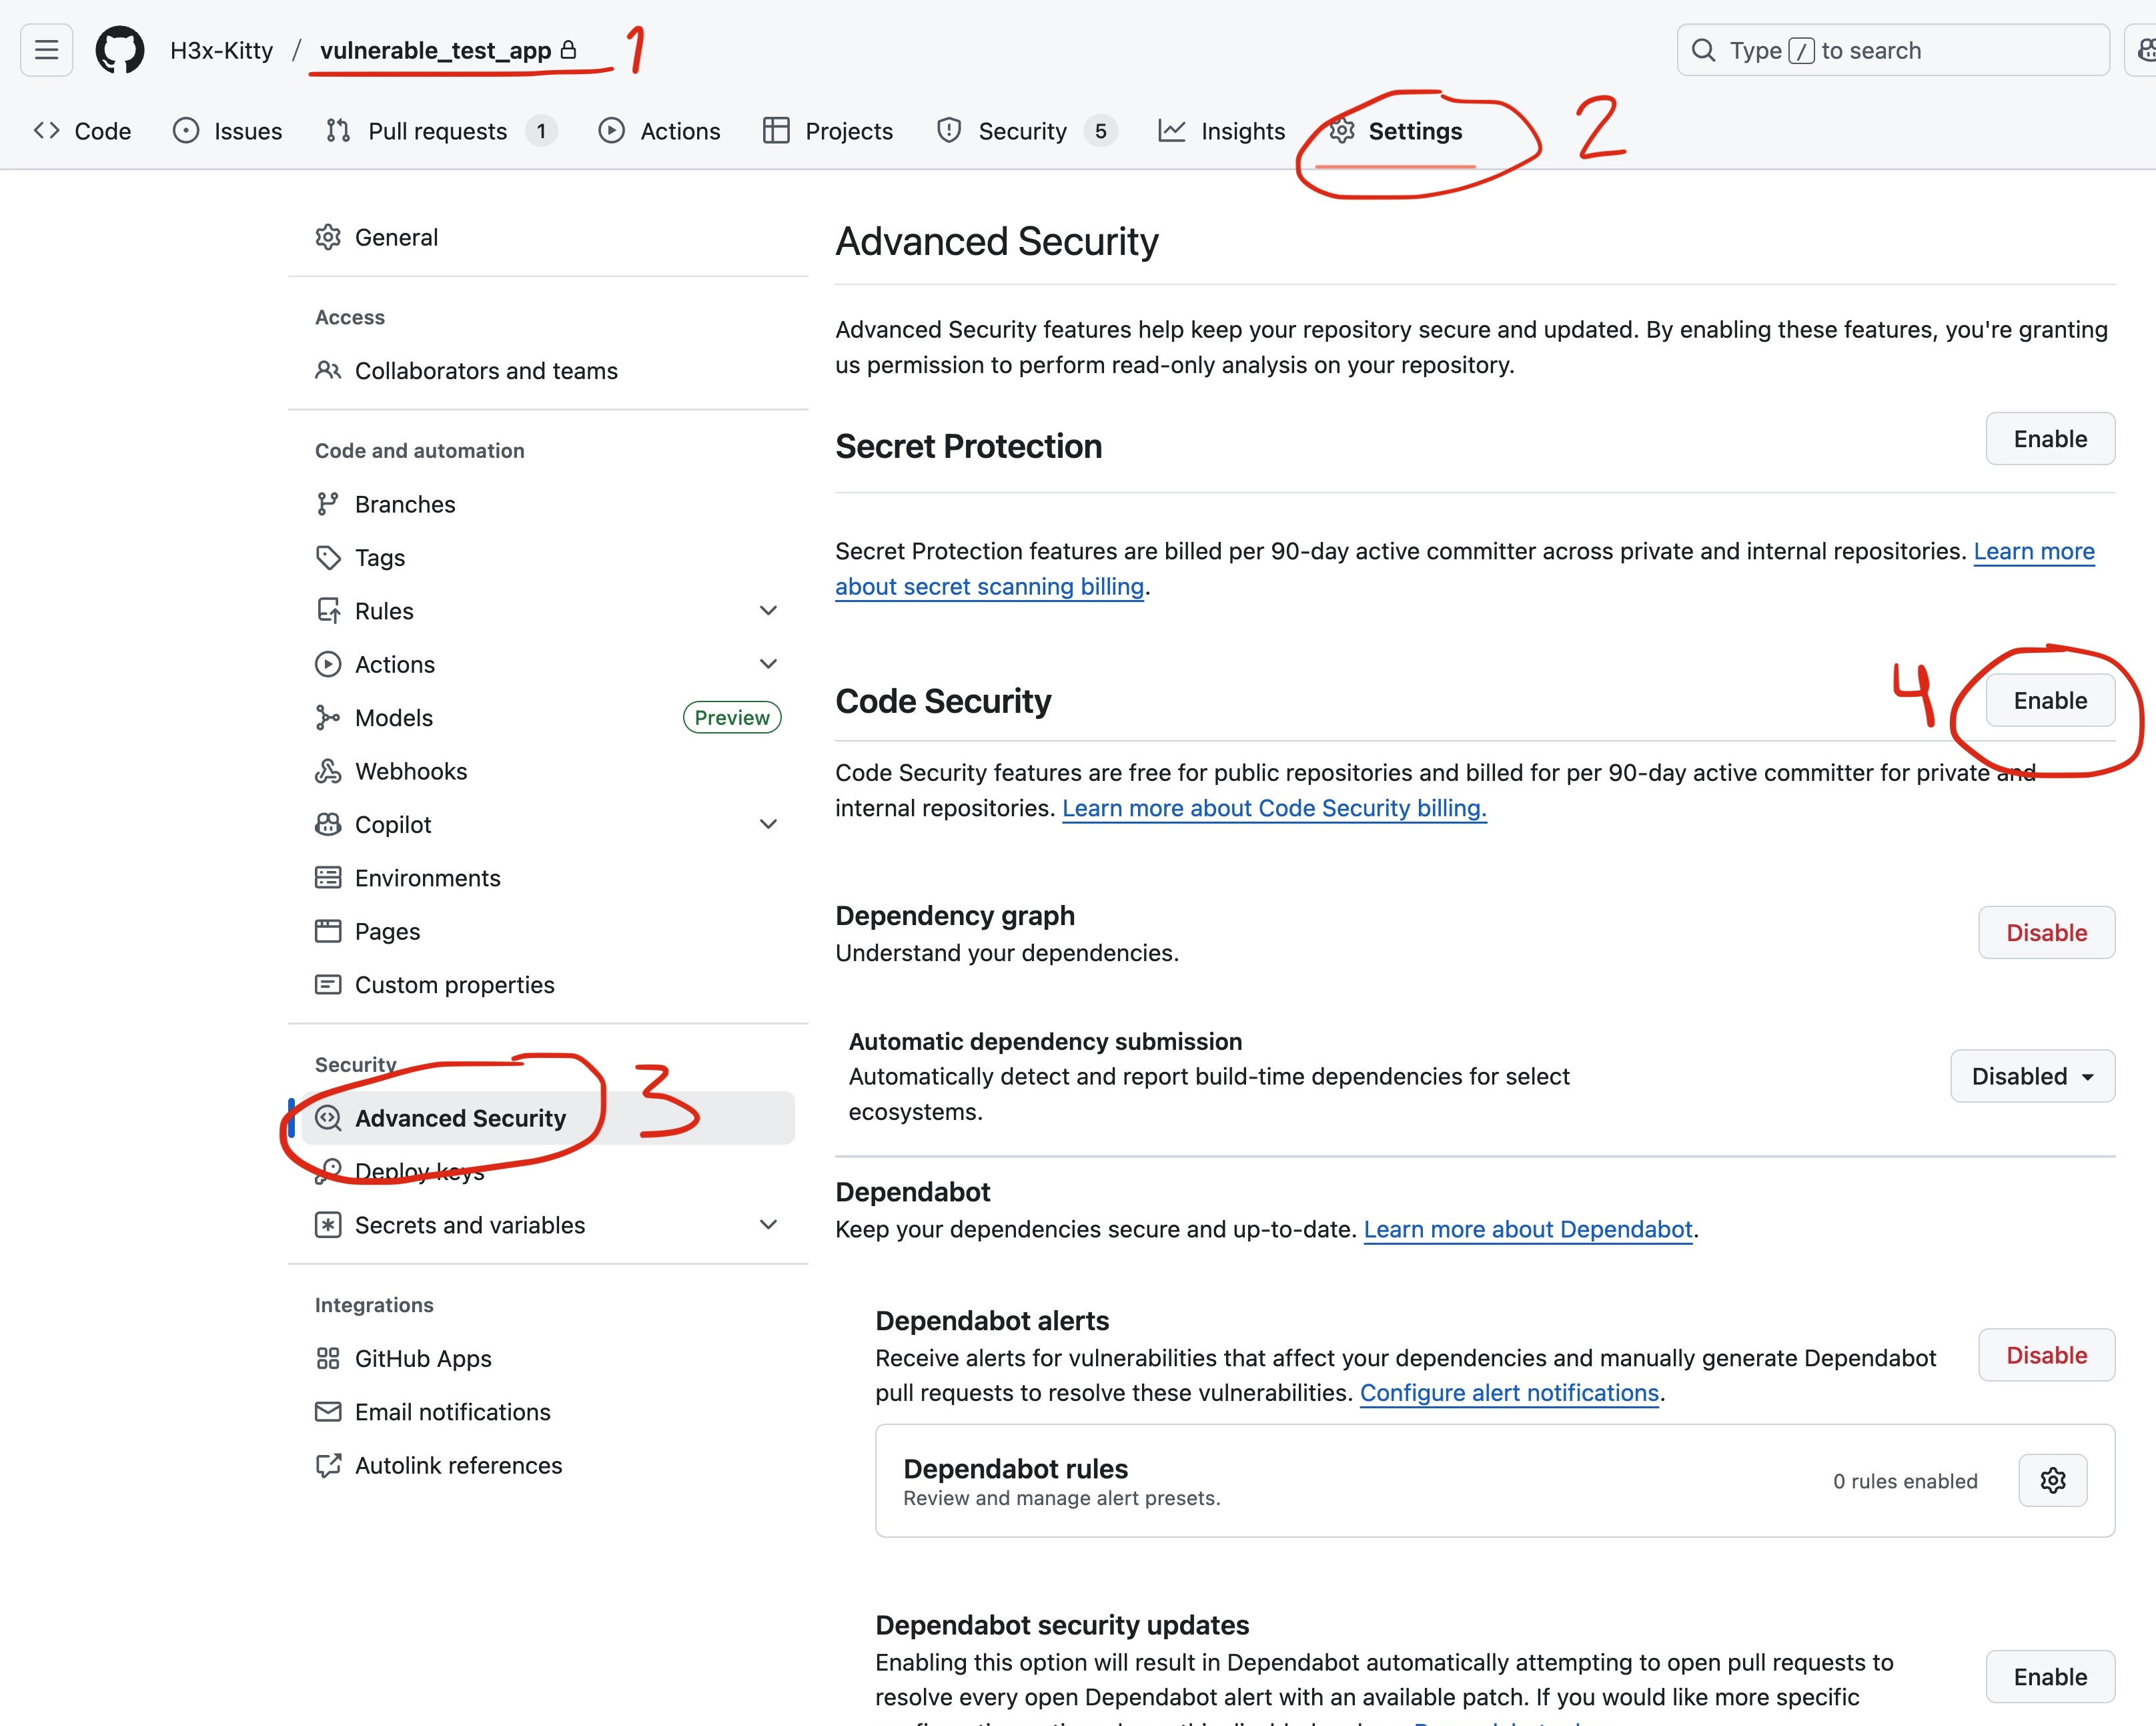Click the Custom properties icon
Screen dimensions: 2156x1726
tap(329, 984)
